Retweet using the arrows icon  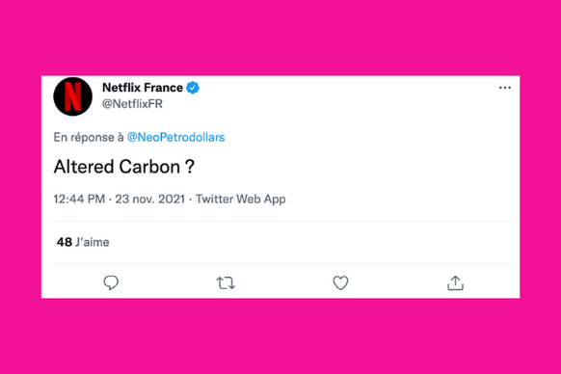click(226, 283)
